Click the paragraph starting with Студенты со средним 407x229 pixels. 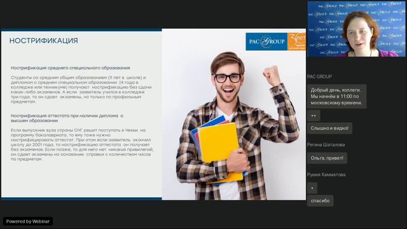tap(81, 90)
